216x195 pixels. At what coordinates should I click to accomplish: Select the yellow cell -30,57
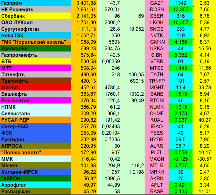204,159
